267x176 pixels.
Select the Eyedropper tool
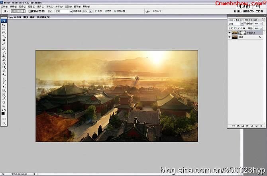[4, 99]
